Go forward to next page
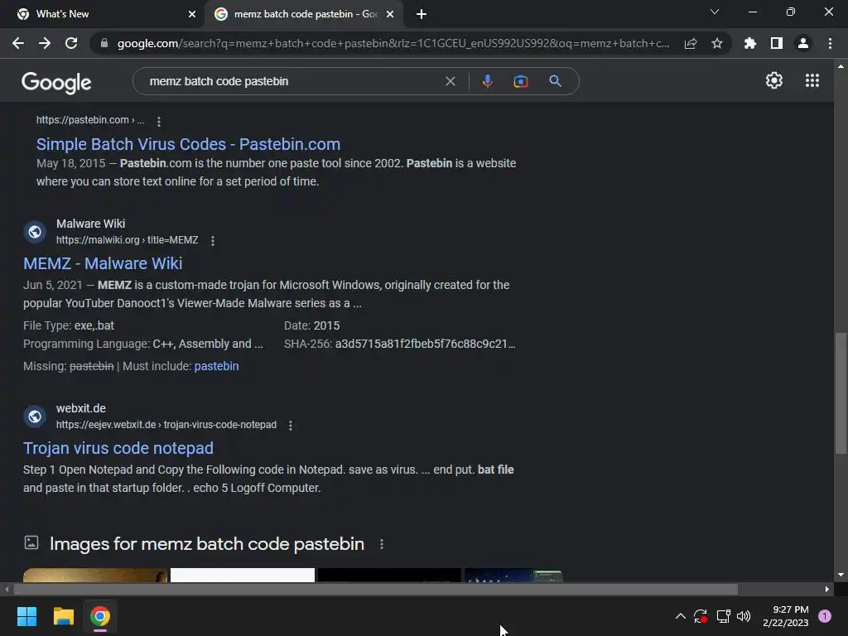The image size is (848, 636). [45, 43]
